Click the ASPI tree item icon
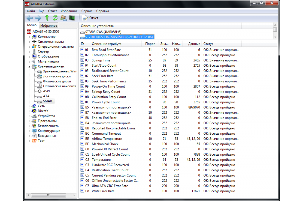 click(x=39, y=91)
